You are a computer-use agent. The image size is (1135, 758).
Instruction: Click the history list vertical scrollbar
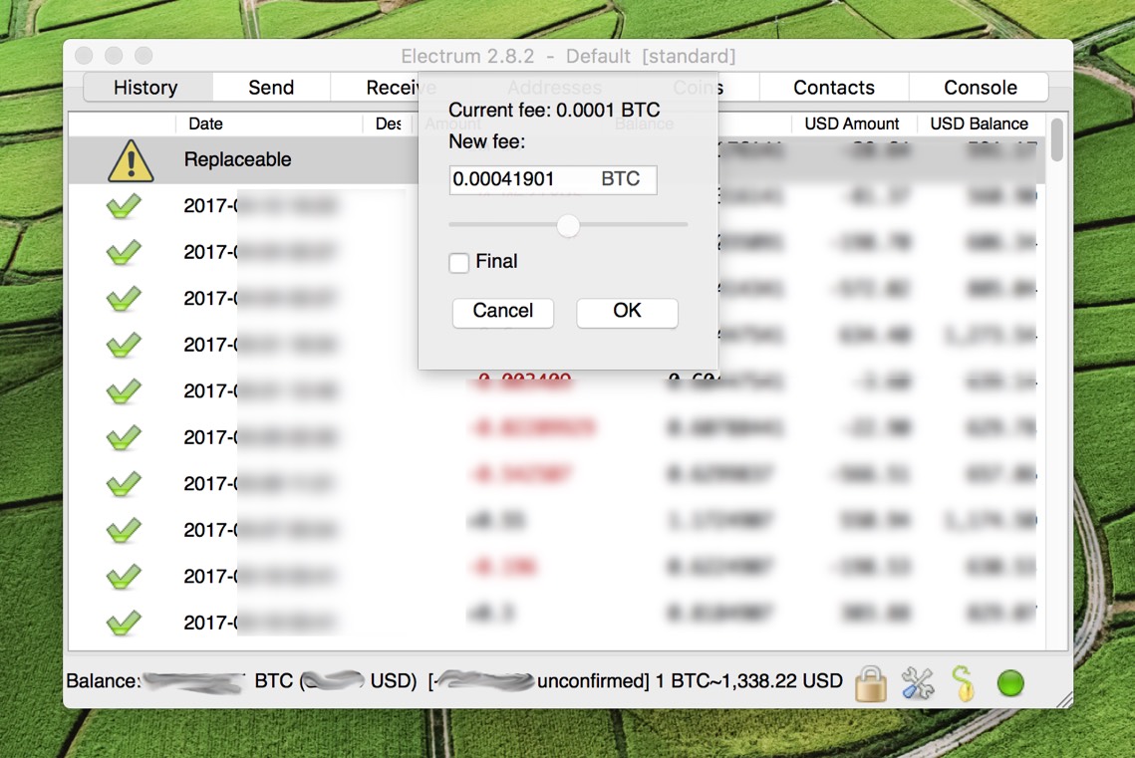pos(1057,139)
